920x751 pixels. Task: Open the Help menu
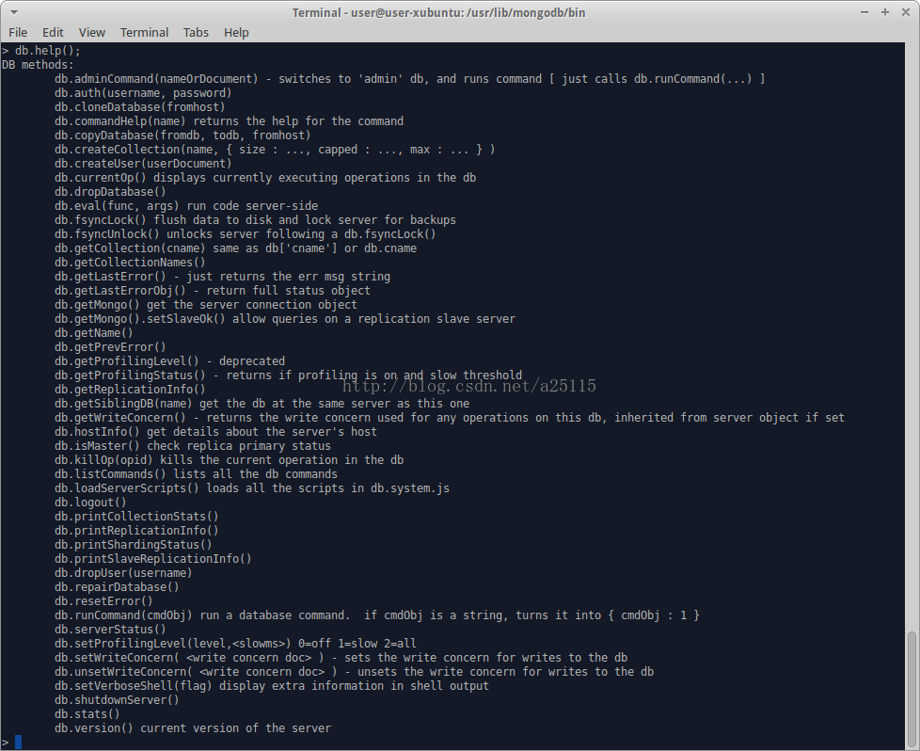click(x=236, y=32)
